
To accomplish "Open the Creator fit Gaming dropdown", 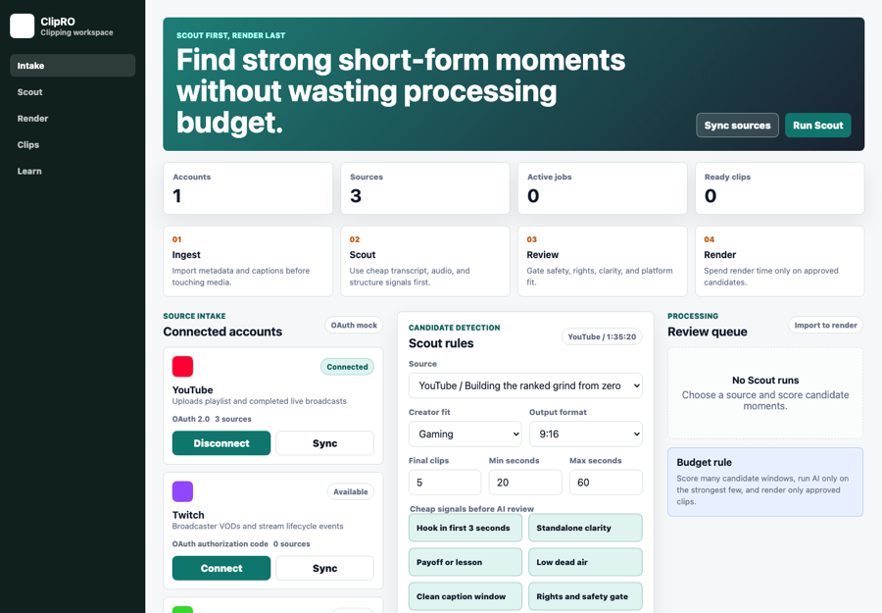I will pyautogui.click(x=465, y=434).
